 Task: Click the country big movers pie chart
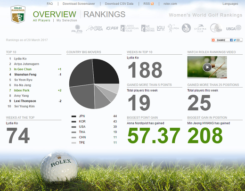pos(94,84)
